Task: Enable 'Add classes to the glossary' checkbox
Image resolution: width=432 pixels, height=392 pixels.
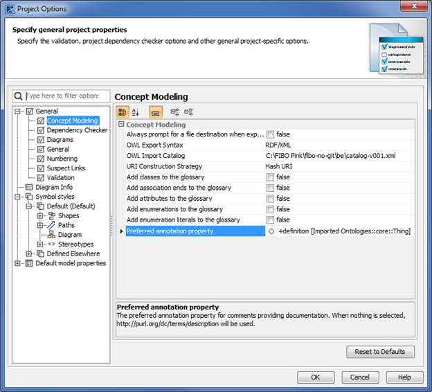Action: click(x=270, y=177)
